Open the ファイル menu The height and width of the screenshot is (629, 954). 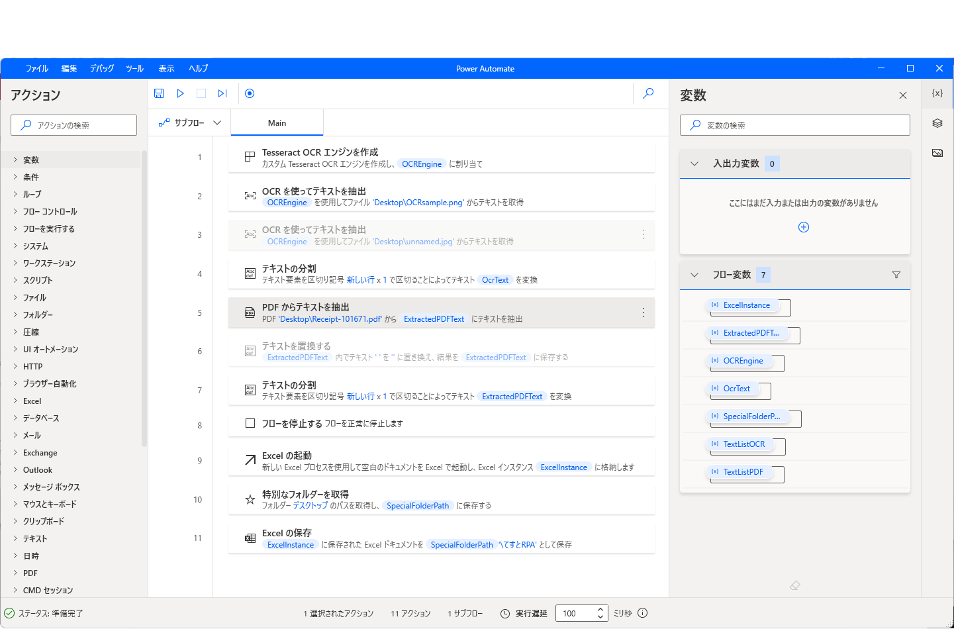[x=37, y=69]
